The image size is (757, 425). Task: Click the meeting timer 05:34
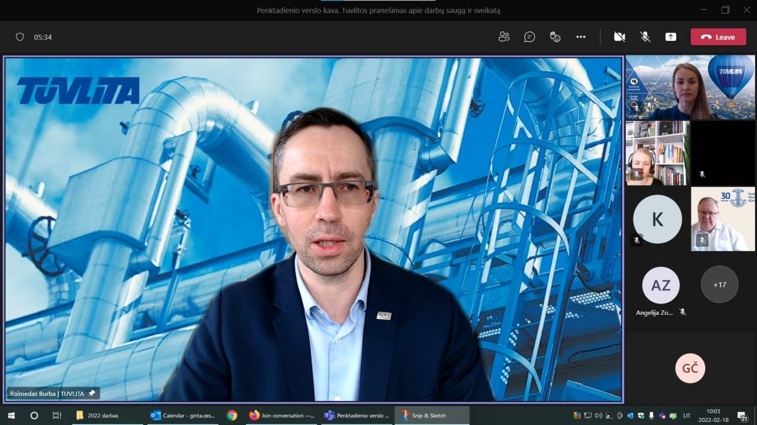(43, 37)
